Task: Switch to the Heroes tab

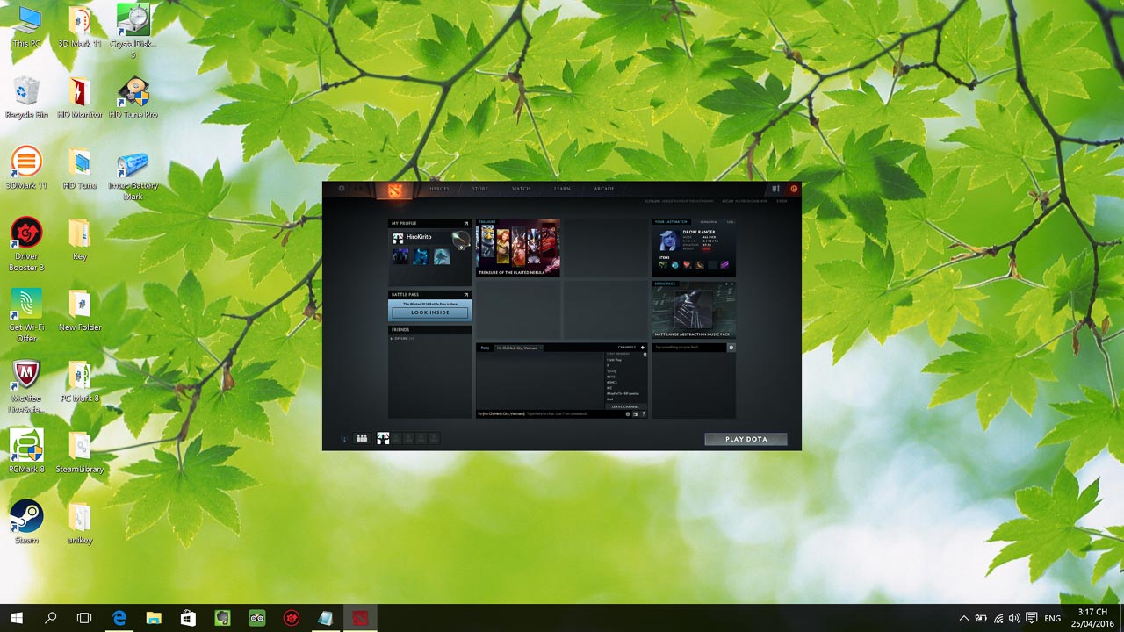Action: [439, 189]
